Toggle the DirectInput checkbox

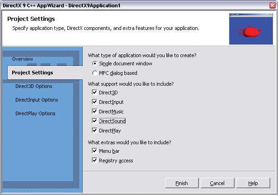[94, 102]
